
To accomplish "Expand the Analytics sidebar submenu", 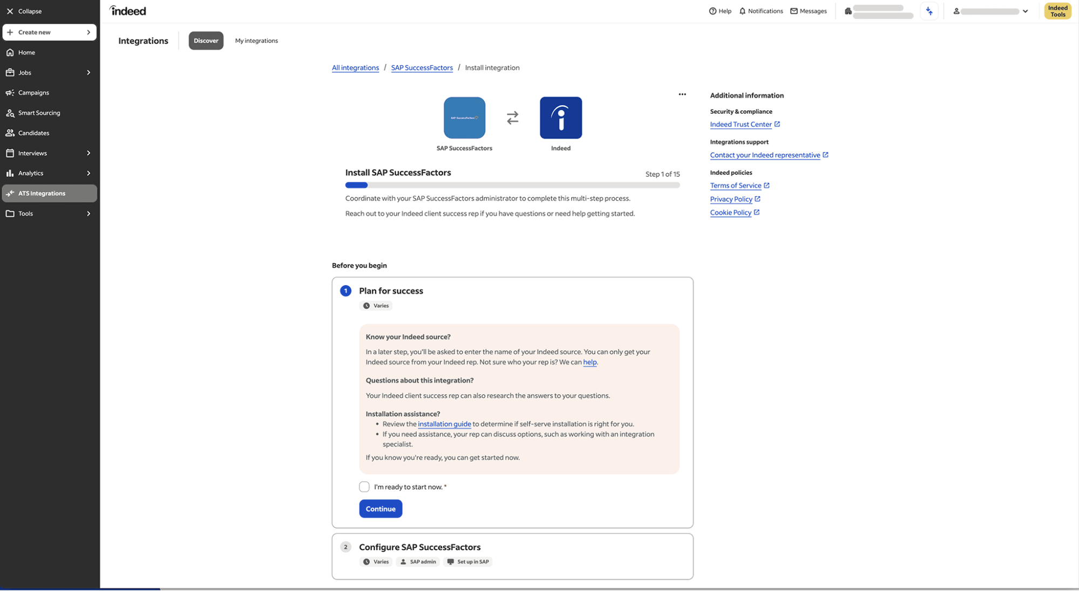I will (x=89, y=173).
